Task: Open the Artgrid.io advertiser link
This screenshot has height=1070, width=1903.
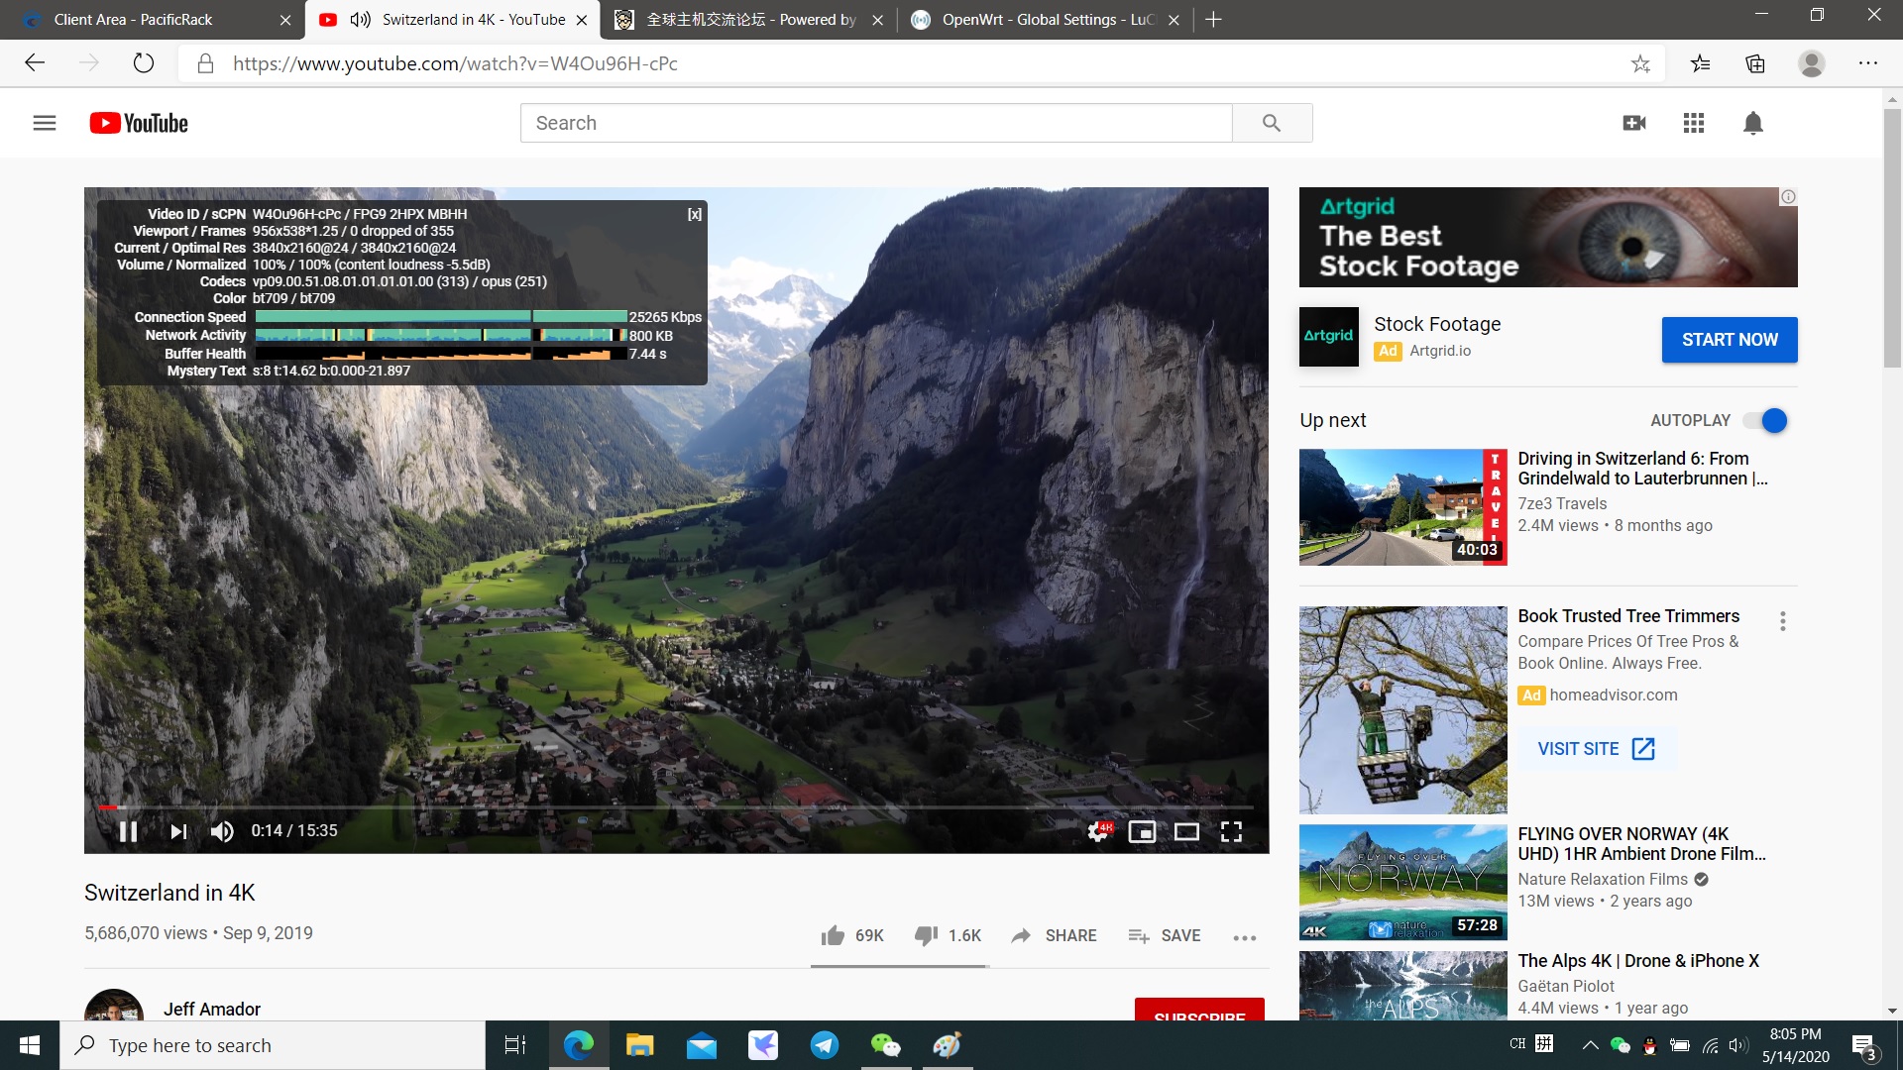Action: pyautogui.click(x=1440, y=351)
